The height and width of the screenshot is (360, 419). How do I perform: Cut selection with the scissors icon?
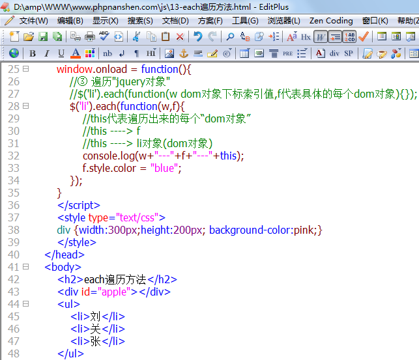136,36
